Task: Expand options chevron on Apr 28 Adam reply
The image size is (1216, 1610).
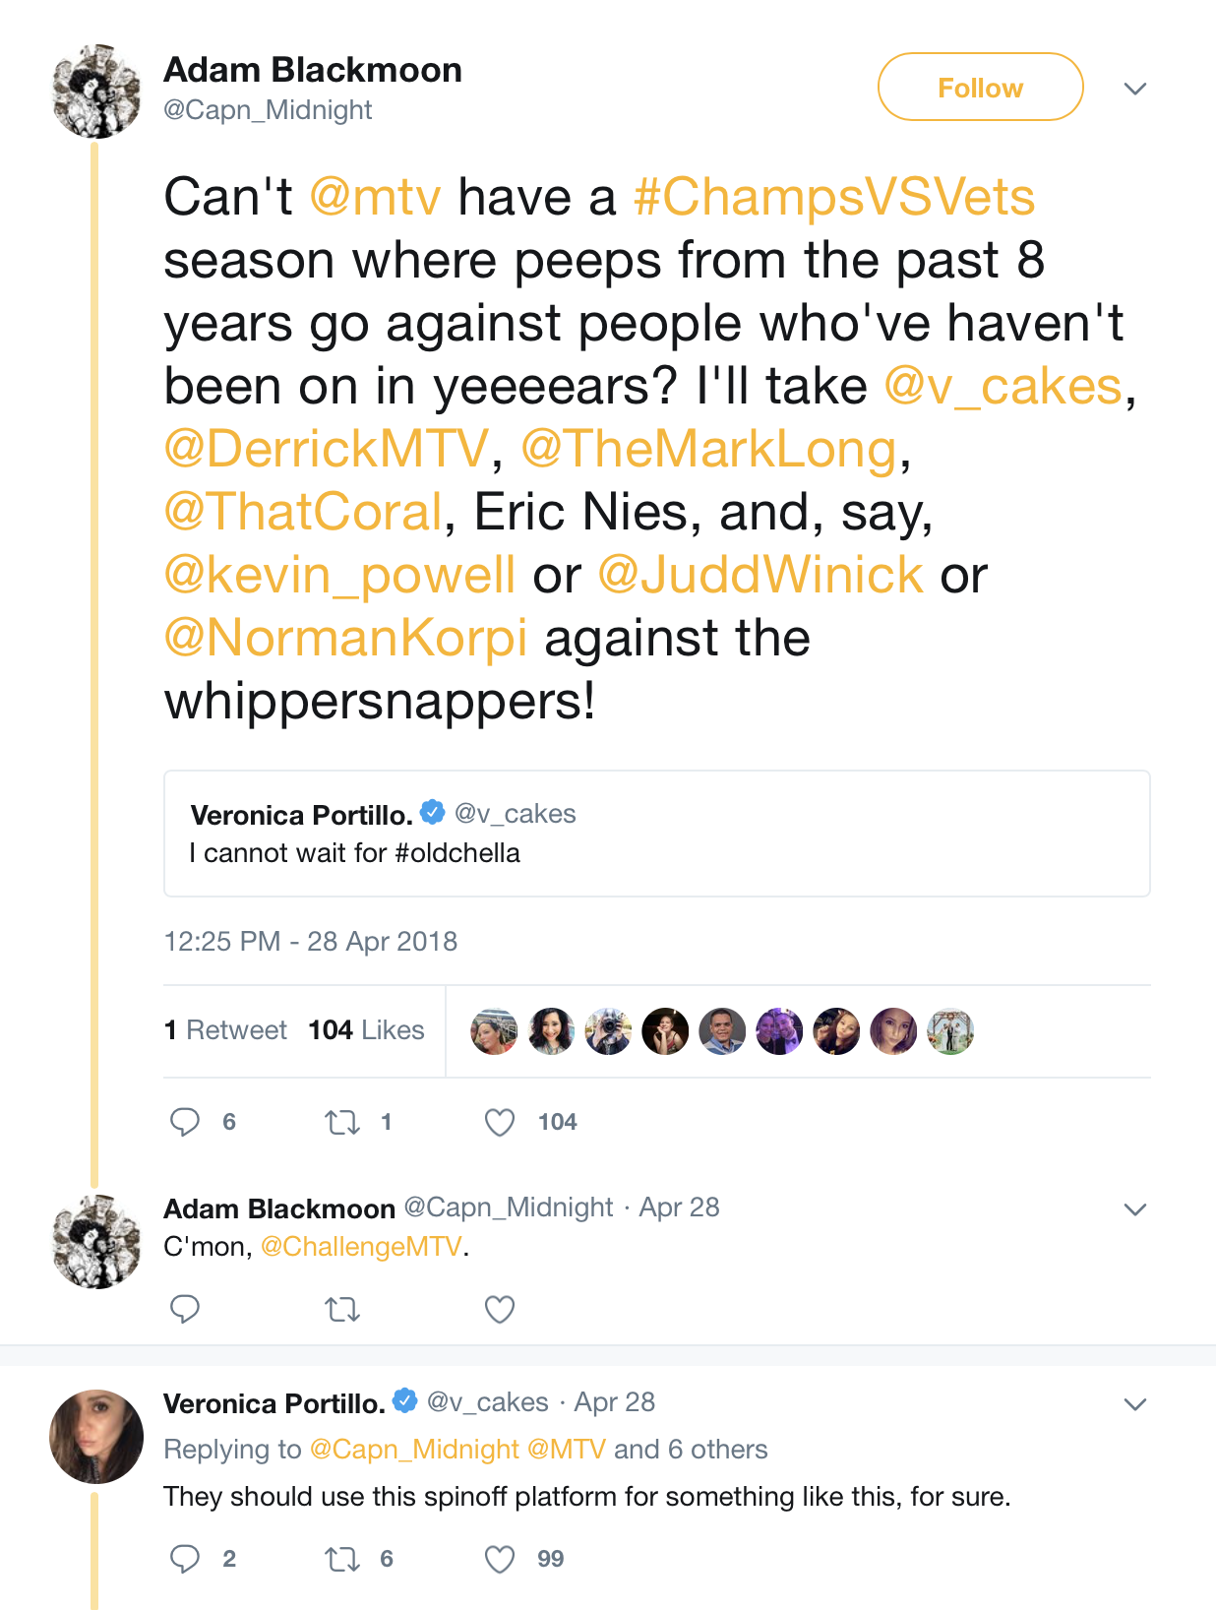Action: (1135, 1209)
